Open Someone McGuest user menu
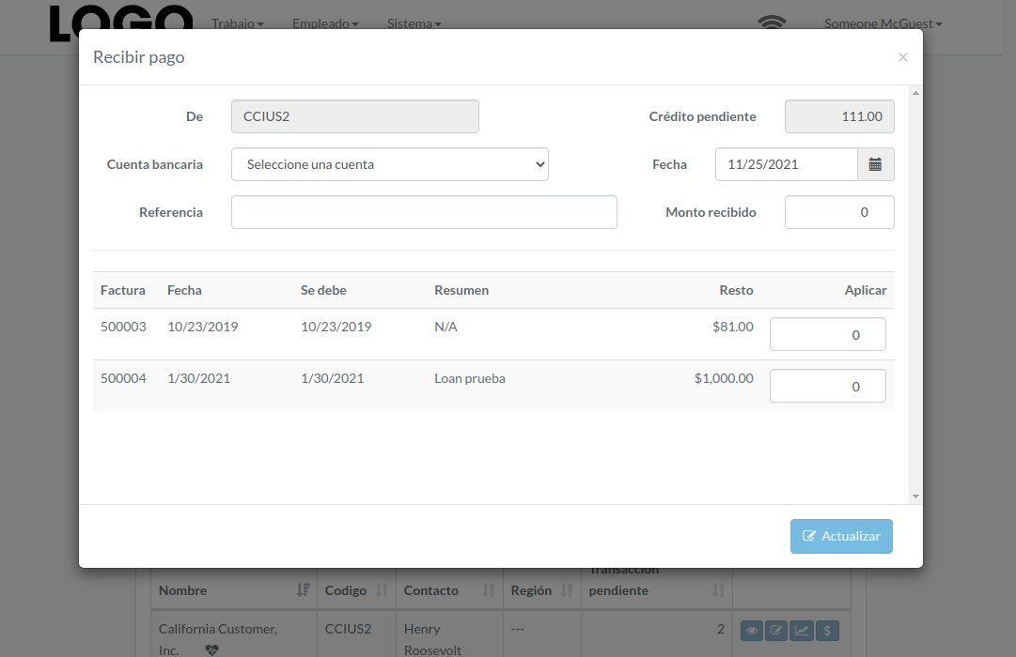 (x=883, y=23)
